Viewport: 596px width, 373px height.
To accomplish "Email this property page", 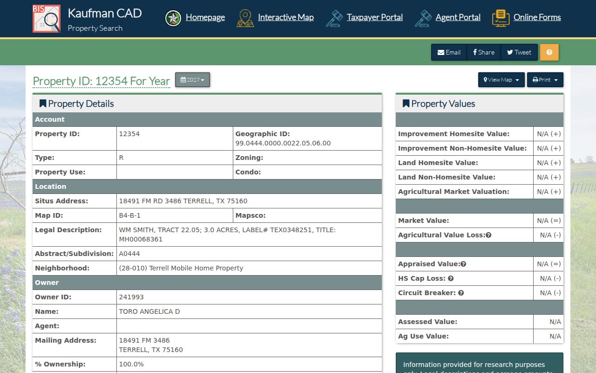I will click(x=449, y=52).
